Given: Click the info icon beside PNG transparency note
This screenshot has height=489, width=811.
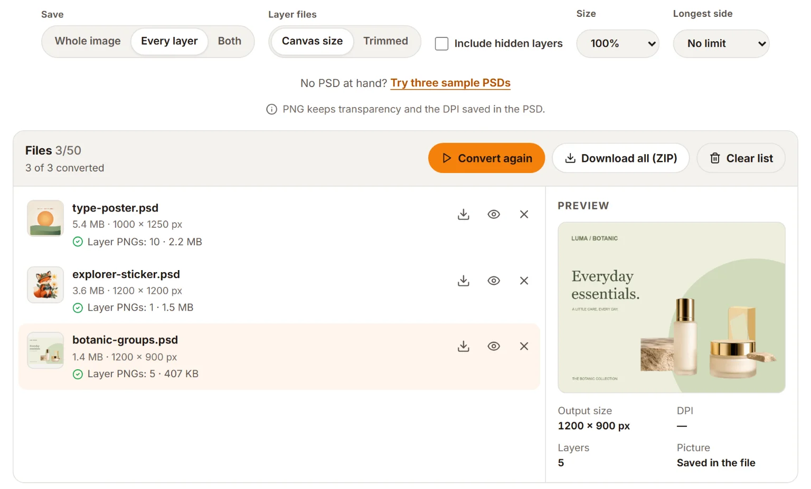Looking at the screenshot, I should point(271,109).
